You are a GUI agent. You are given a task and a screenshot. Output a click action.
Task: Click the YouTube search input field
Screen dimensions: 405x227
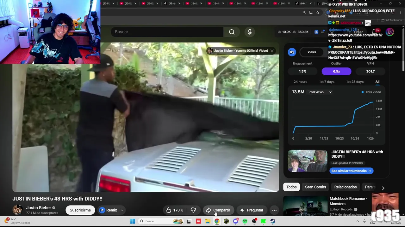click(167, 32)
